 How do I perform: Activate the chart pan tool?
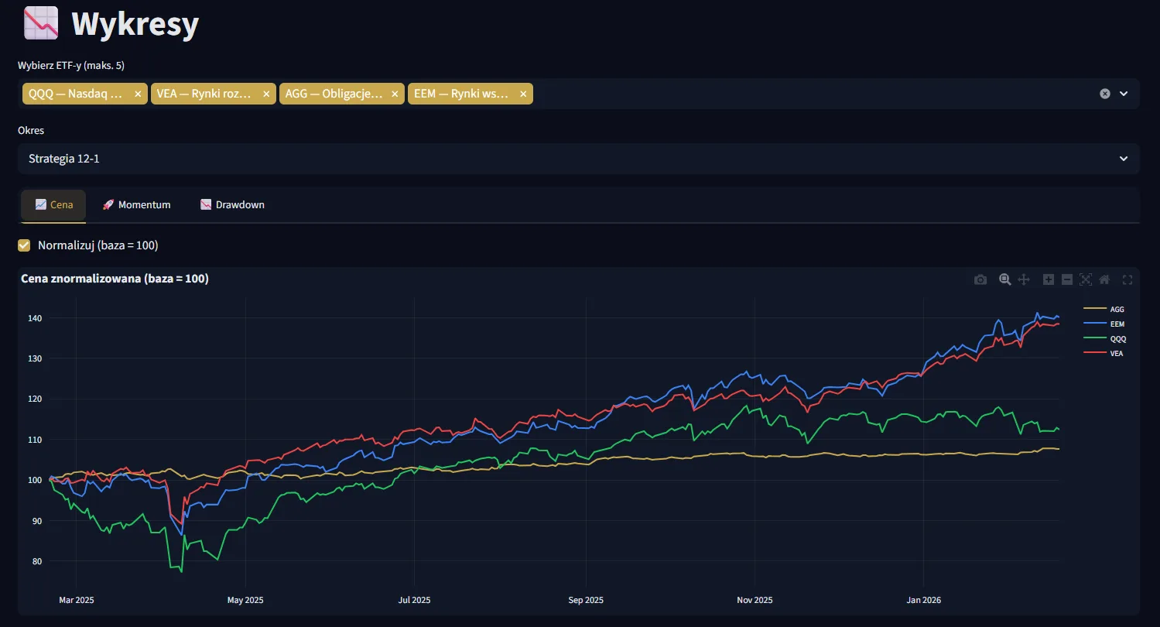1024,279
